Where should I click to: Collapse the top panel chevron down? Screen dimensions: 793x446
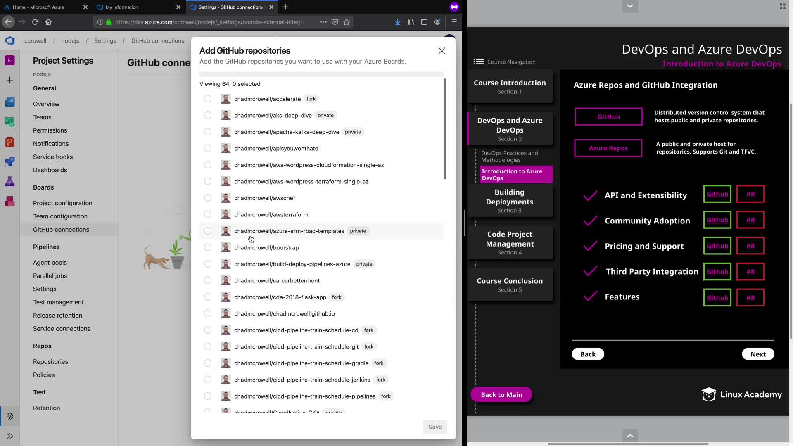tap(630, 6)
